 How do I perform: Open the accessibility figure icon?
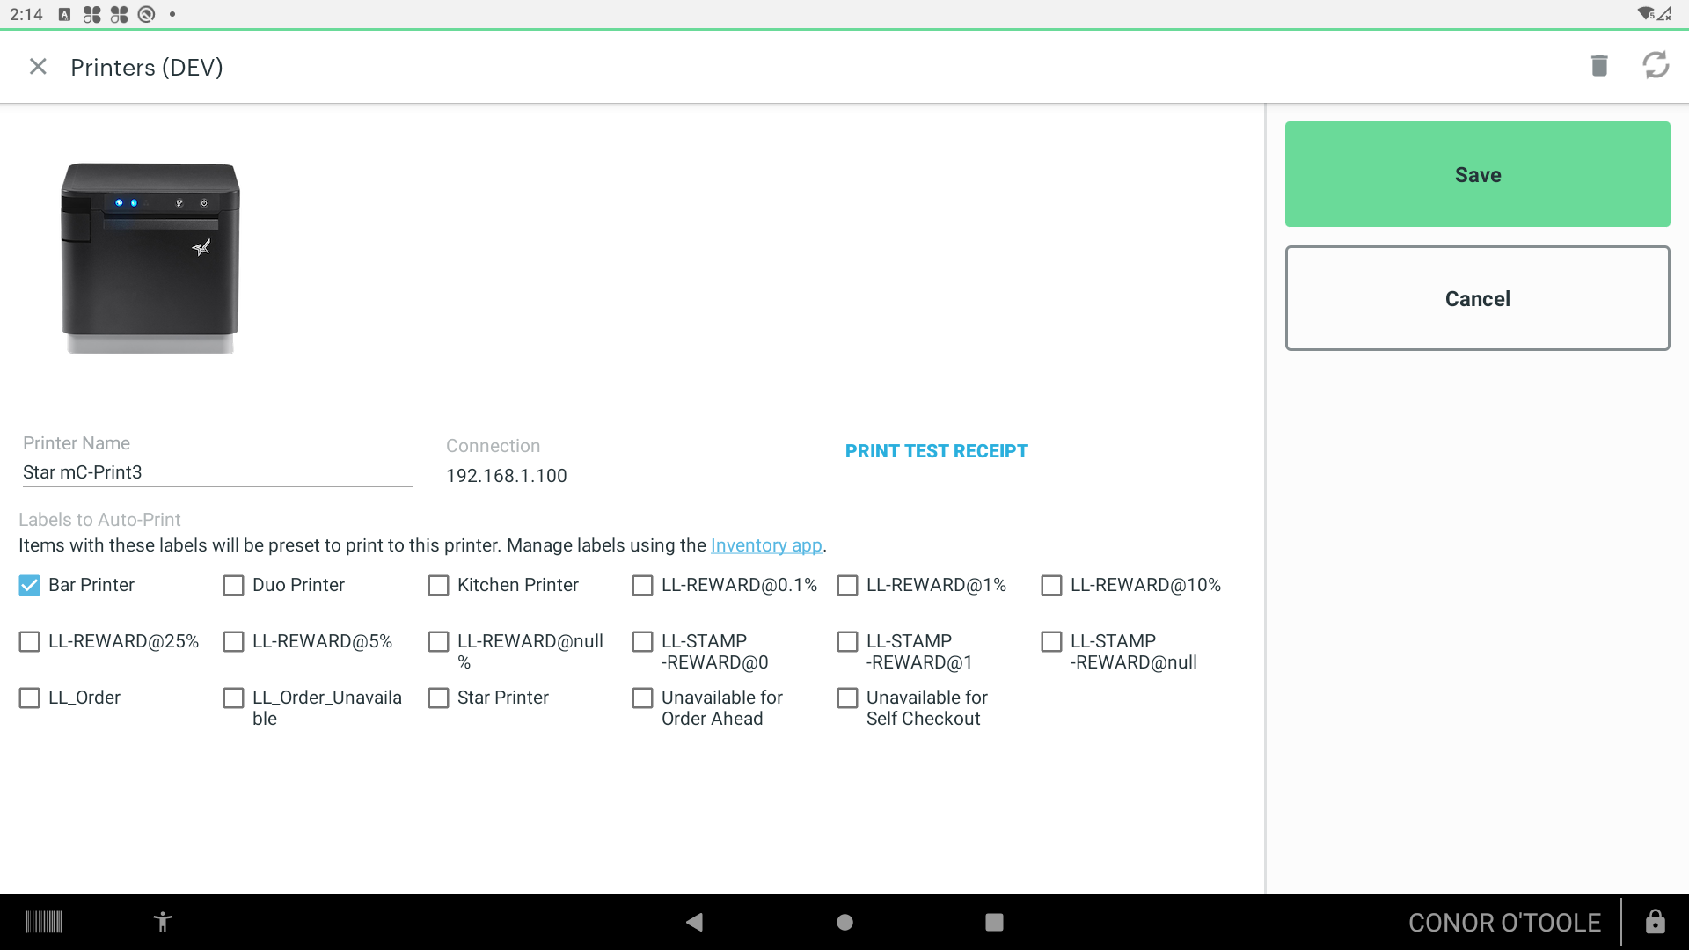(163, 922)
